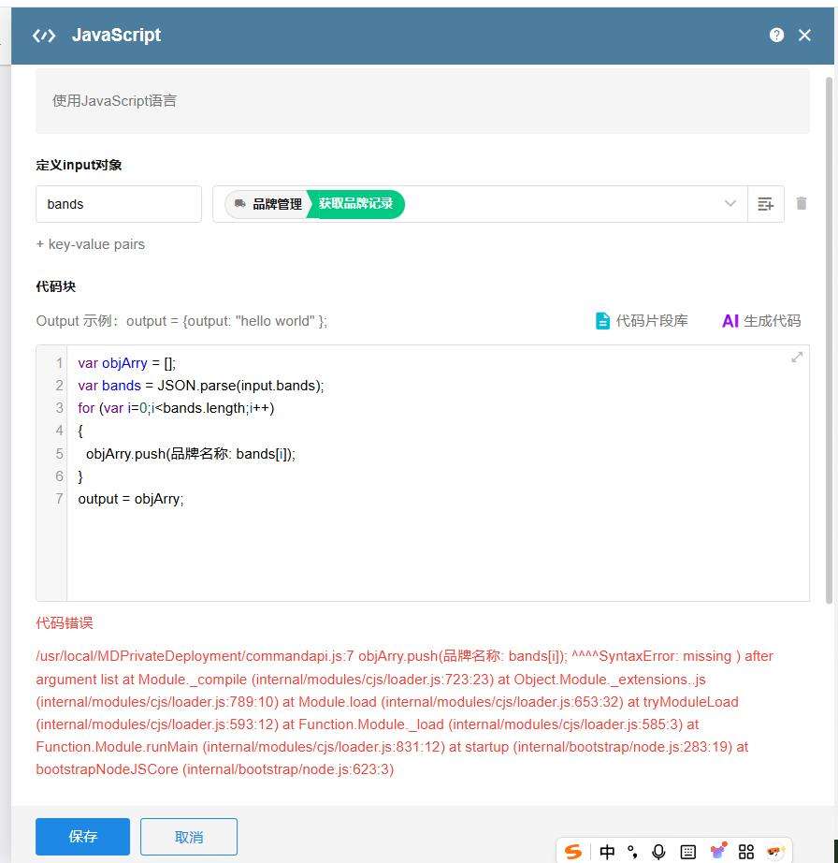Viewport: 838px width, 863px height.
Task: Delete the bands input parameter
Action: point(802,203)
